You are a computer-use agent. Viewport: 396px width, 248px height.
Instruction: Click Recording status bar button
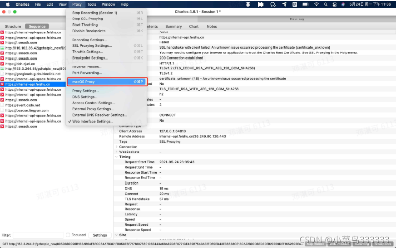pos(361,244)
